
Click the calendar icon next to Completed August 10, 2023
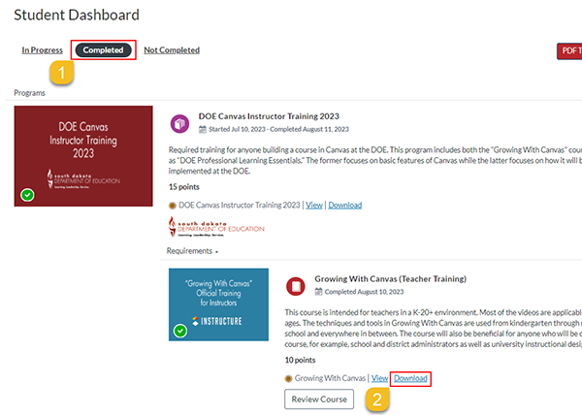[318, 292]
